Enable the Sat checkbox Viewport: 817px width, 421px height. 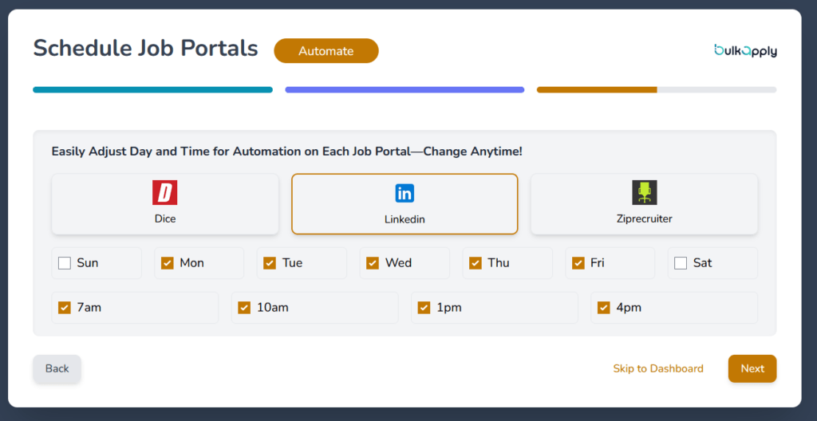[x=681, y=263]
